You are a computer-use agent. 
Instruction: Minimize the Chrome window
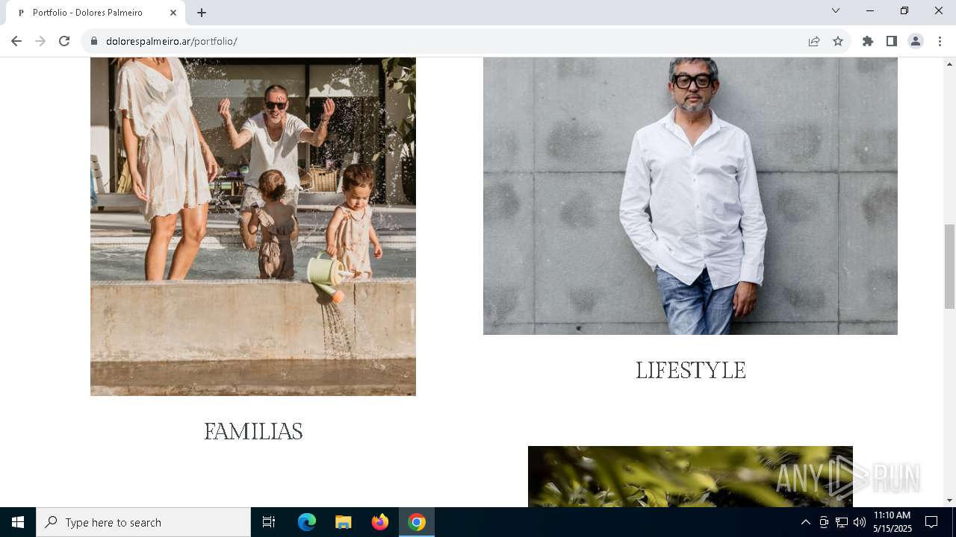(x=870, y=10)
